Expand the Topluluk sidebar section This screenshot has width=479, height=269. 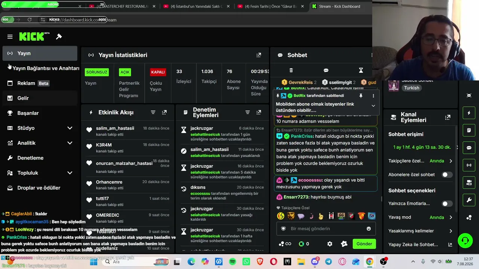(70, 173)
